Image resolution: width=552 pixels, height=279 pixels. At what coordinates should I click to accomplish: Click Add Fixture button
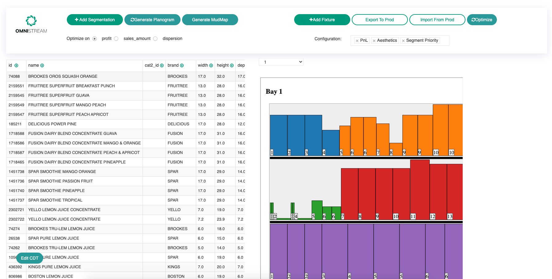click(322, 20)
